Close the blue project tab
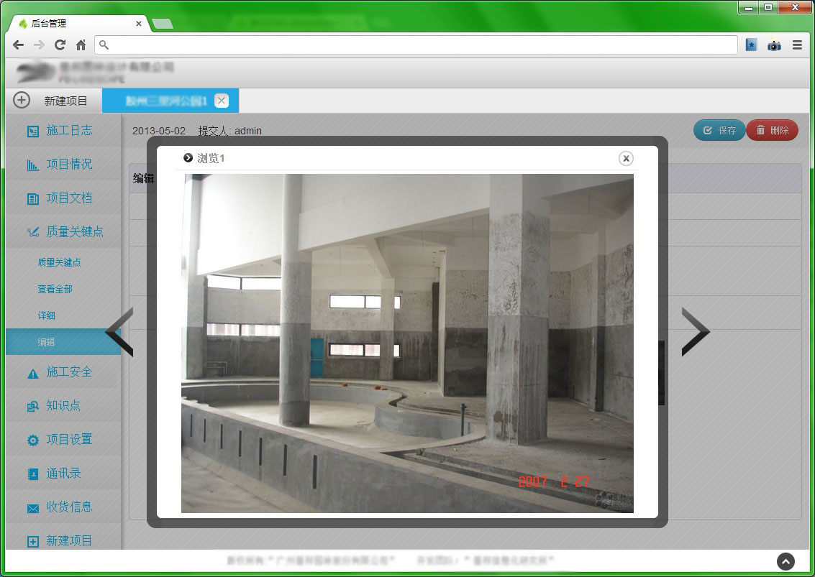 pos(222,101)
